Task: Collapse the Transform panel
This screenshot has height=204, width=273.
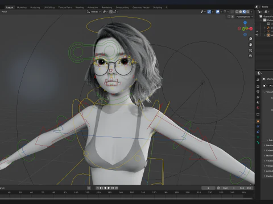Action: [x=264, y=92]
